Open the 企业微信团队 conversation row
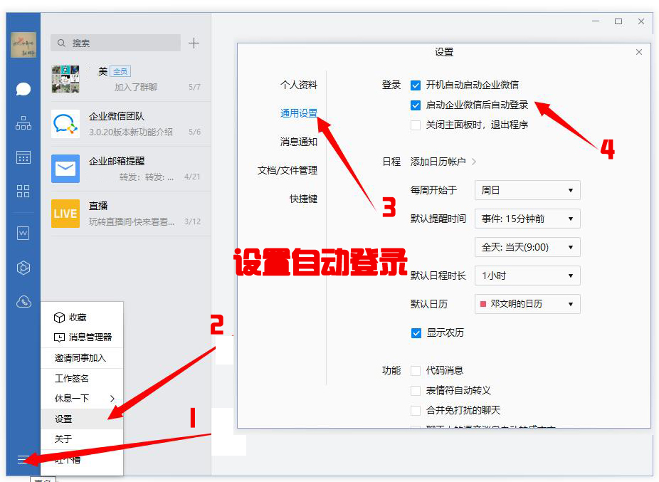659x482 pixels. tap(126, 124)
